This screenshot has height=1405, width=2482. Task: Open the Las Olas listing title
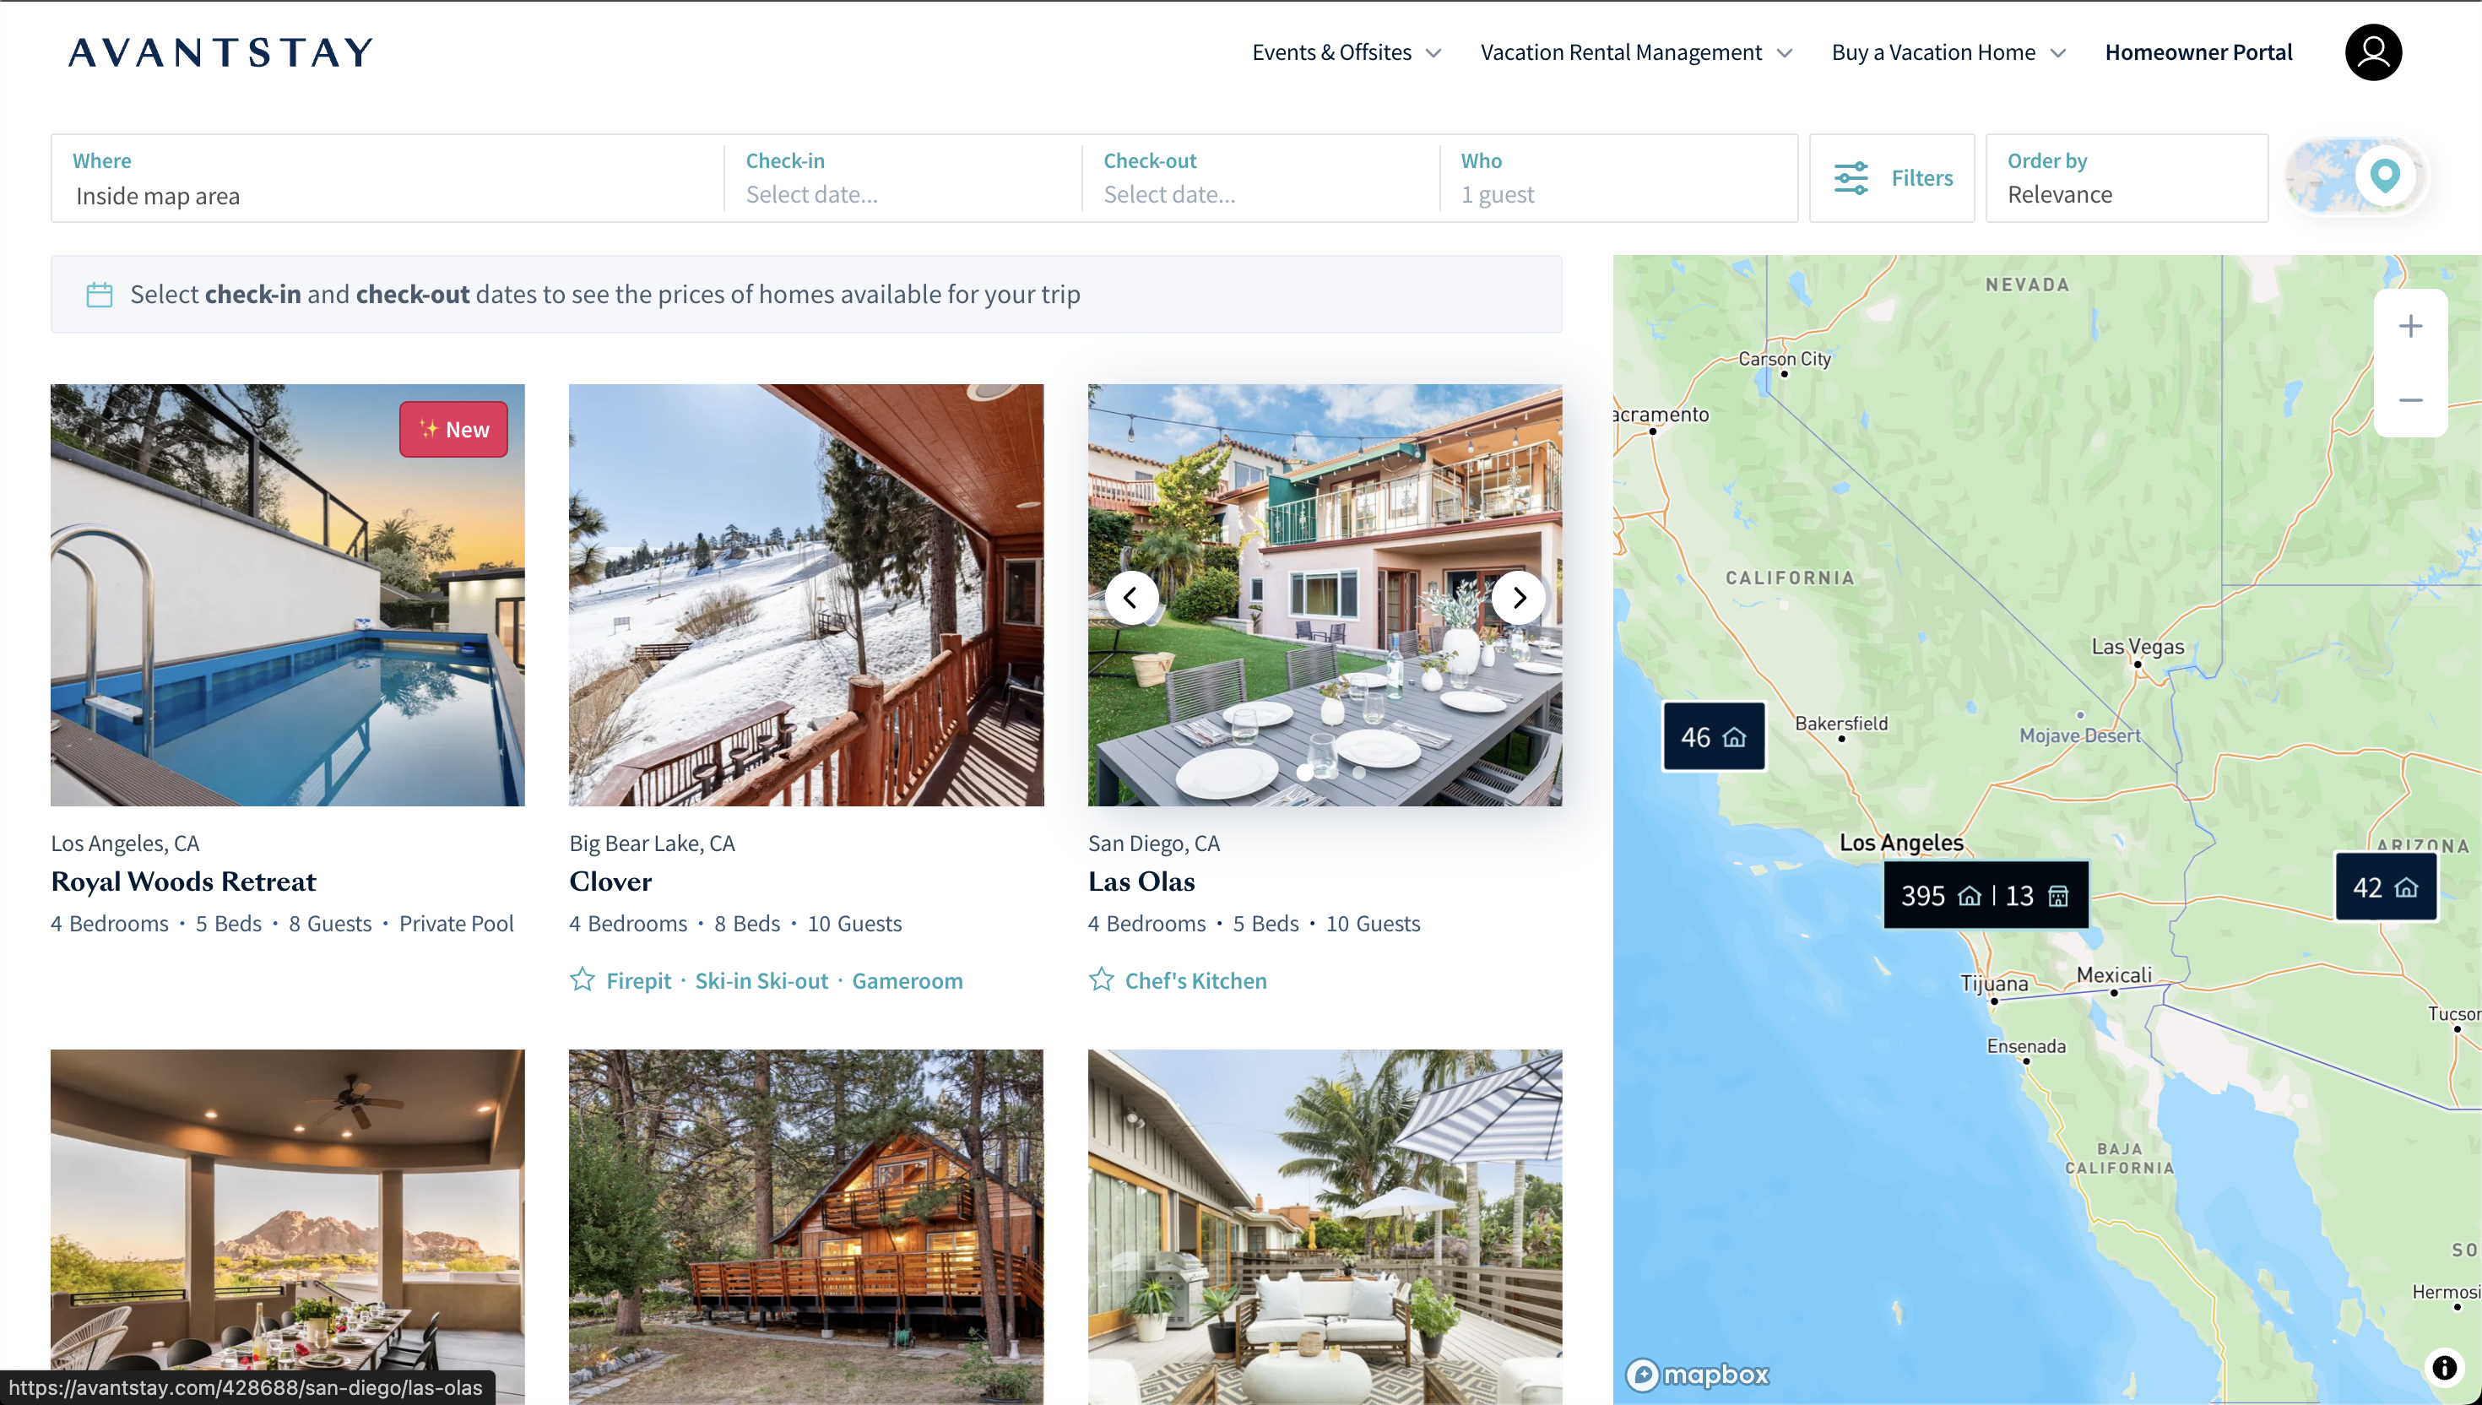[1141, 881]
